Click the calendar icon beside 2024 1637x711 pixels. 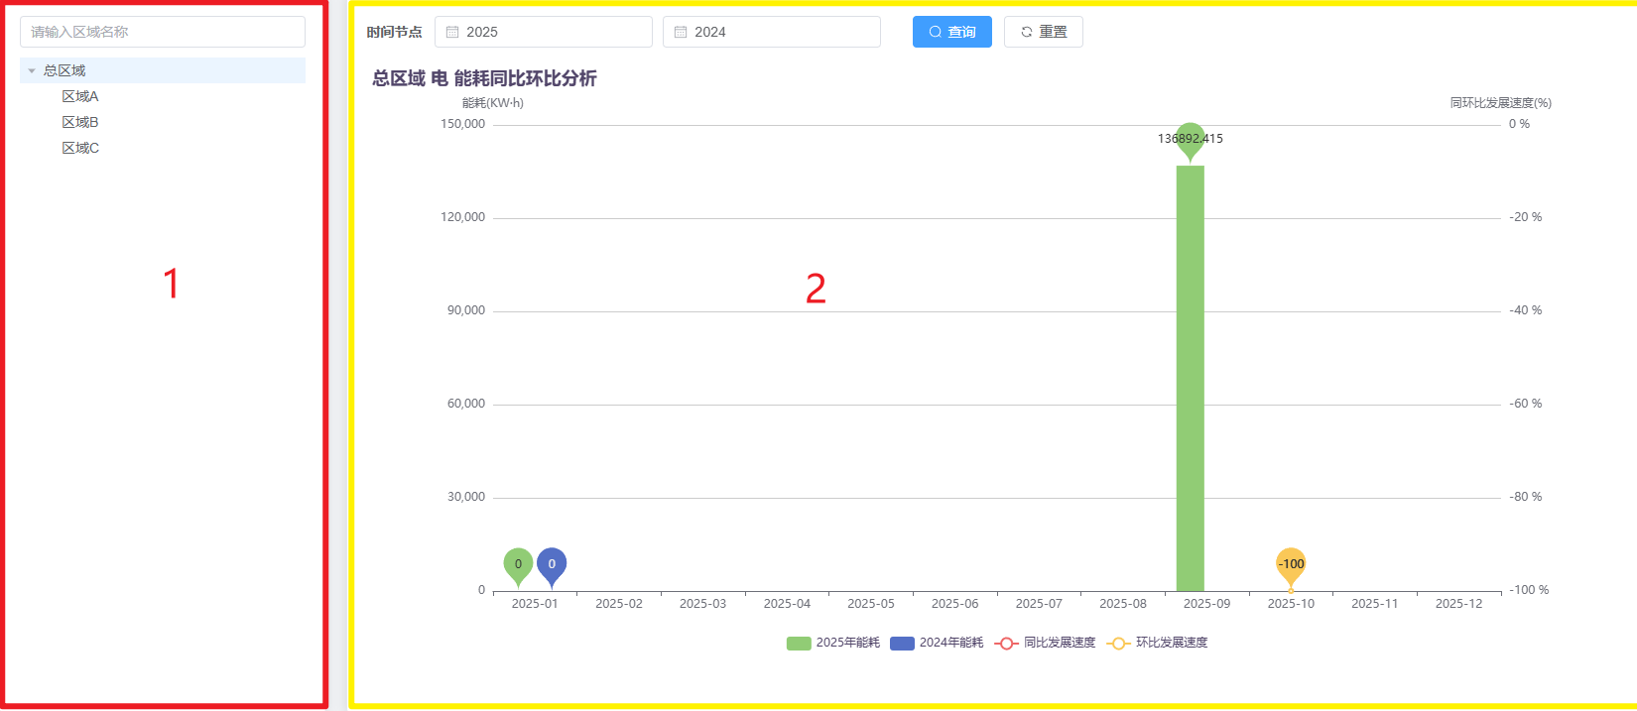tap(681, 32)
